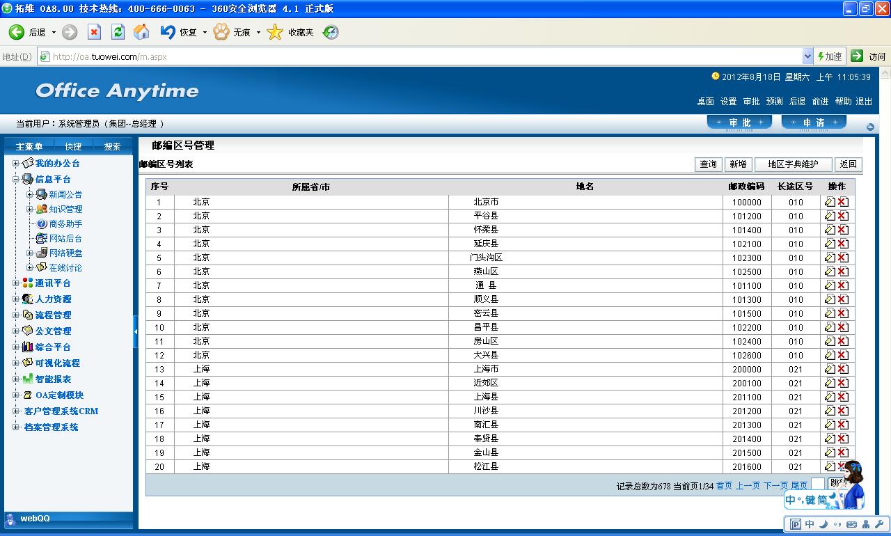This screenshot has width=891, height=536.
Task: Switch to the 搜索 sidebar tab
Action: pos(112,146)
